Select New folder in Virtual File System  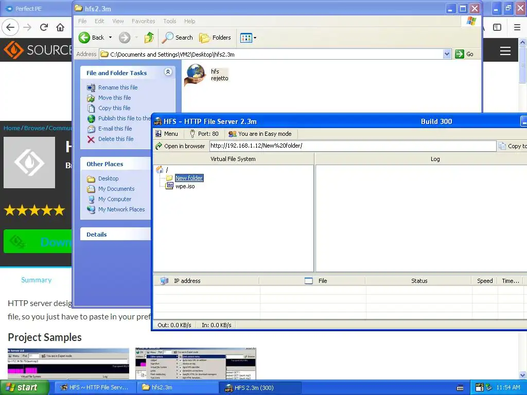tap(189, 178)
